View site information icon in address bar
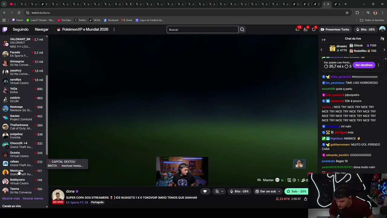 click(28, 13)
